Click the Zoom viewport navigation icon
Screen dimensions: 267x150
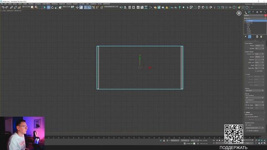(256, 140)
